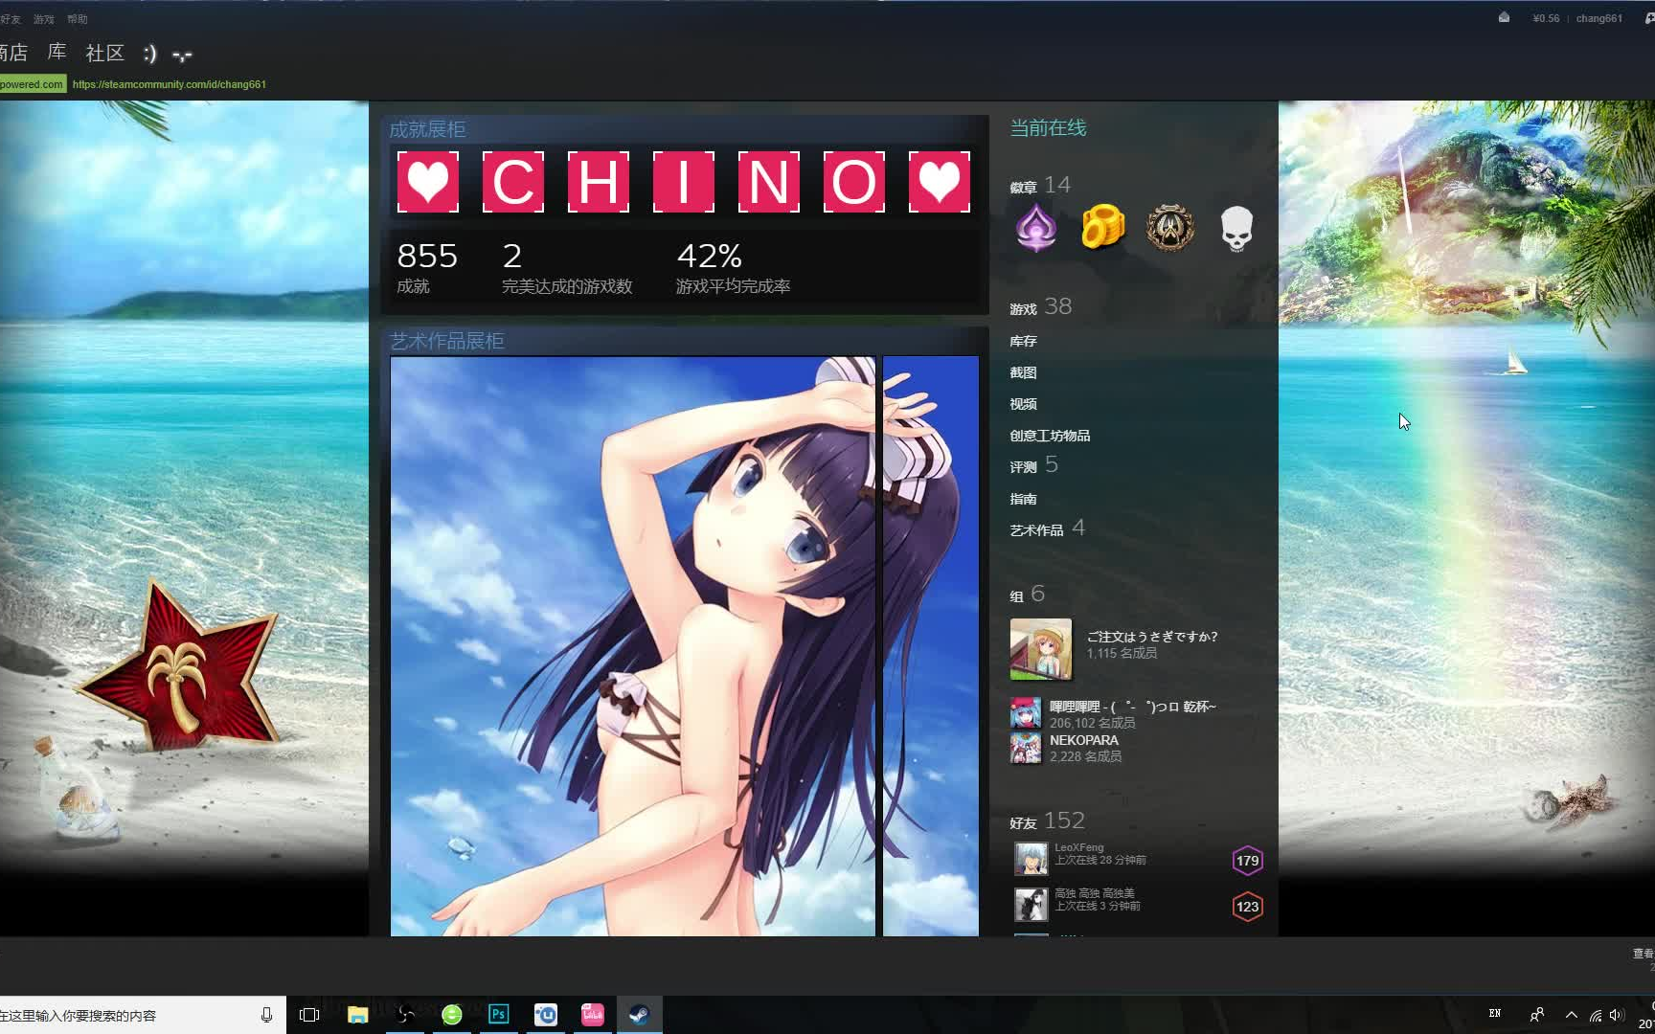
Task: Open the volume speaker tray icon
Action: (1618, 1015)
